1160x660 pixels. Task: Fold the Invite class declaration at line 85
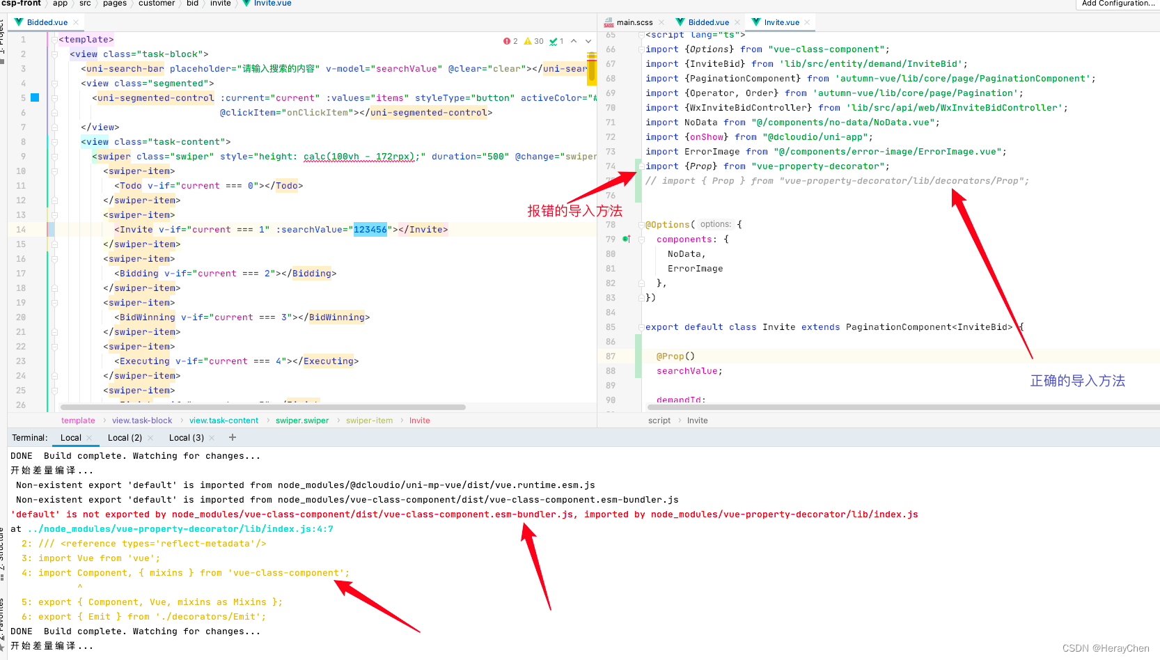(641, 327)
